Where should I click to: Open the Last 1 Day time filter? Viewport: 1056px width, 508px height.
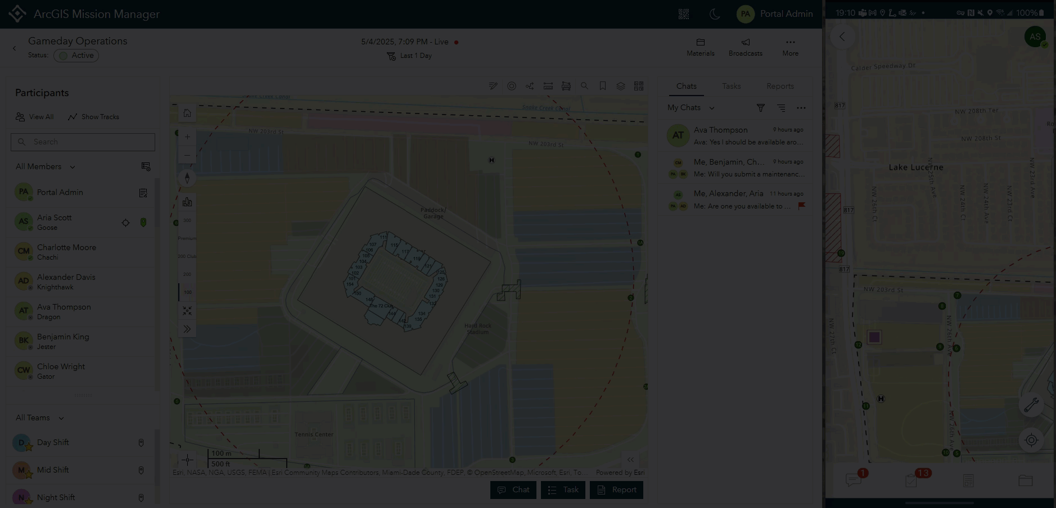pyautogui.click(x=410, y=56)
